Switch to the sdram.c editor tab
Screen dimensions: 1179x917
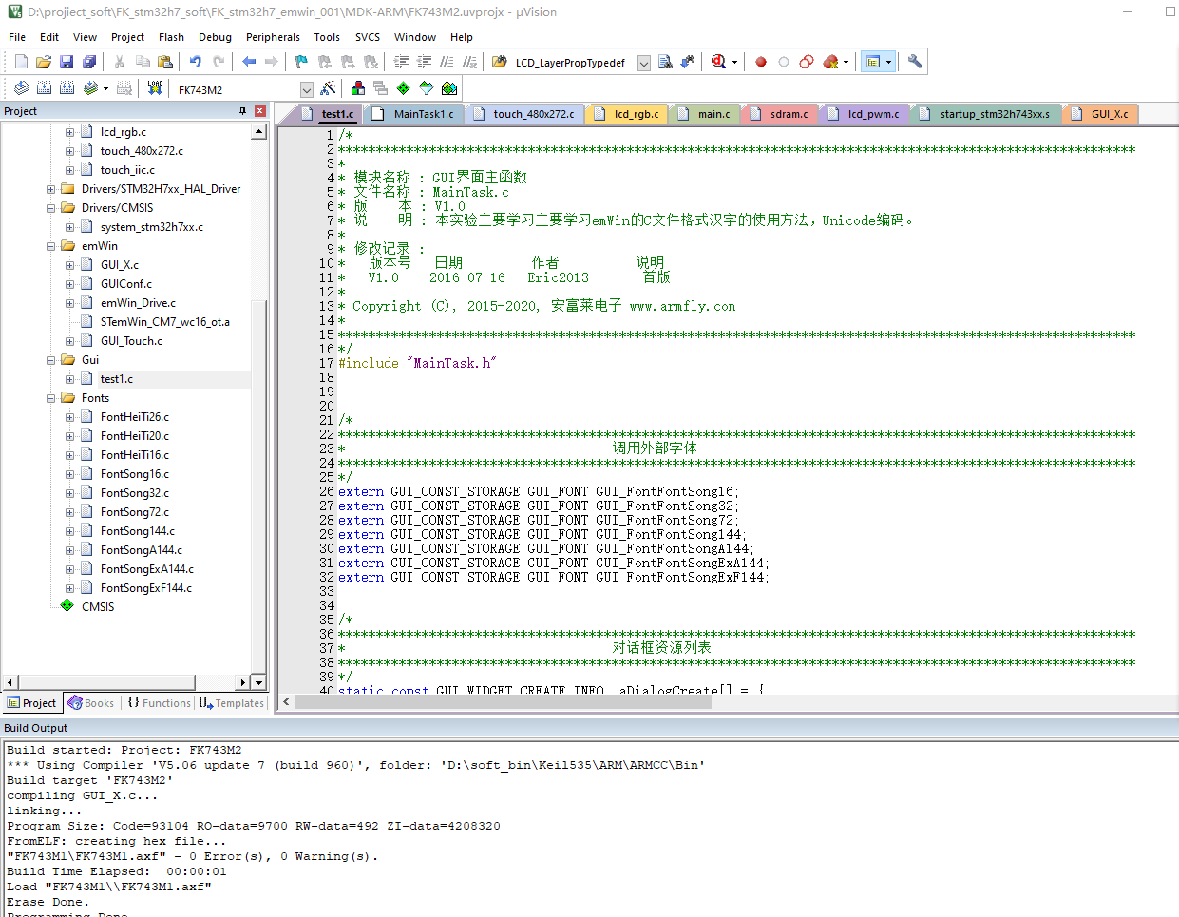(781, 114)
